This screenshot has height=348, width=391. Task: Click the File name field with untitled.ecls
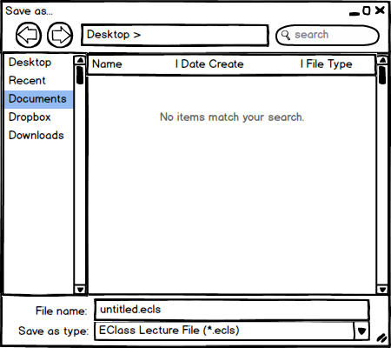[232, 310]
